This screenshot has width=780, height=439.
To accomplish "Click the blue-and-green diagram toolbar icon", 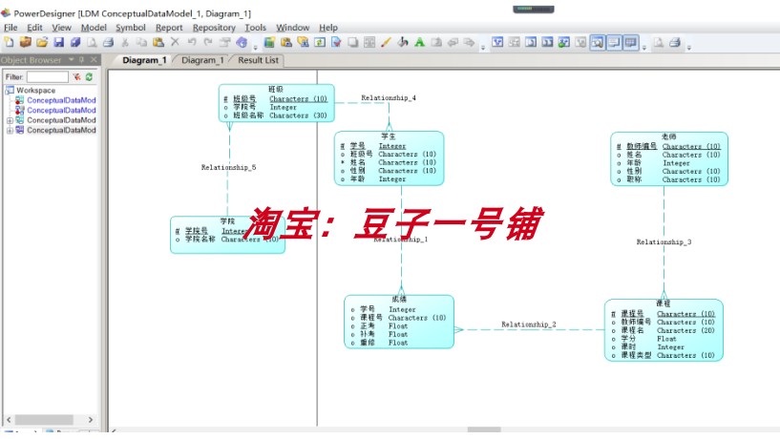I will coord(564,42).
